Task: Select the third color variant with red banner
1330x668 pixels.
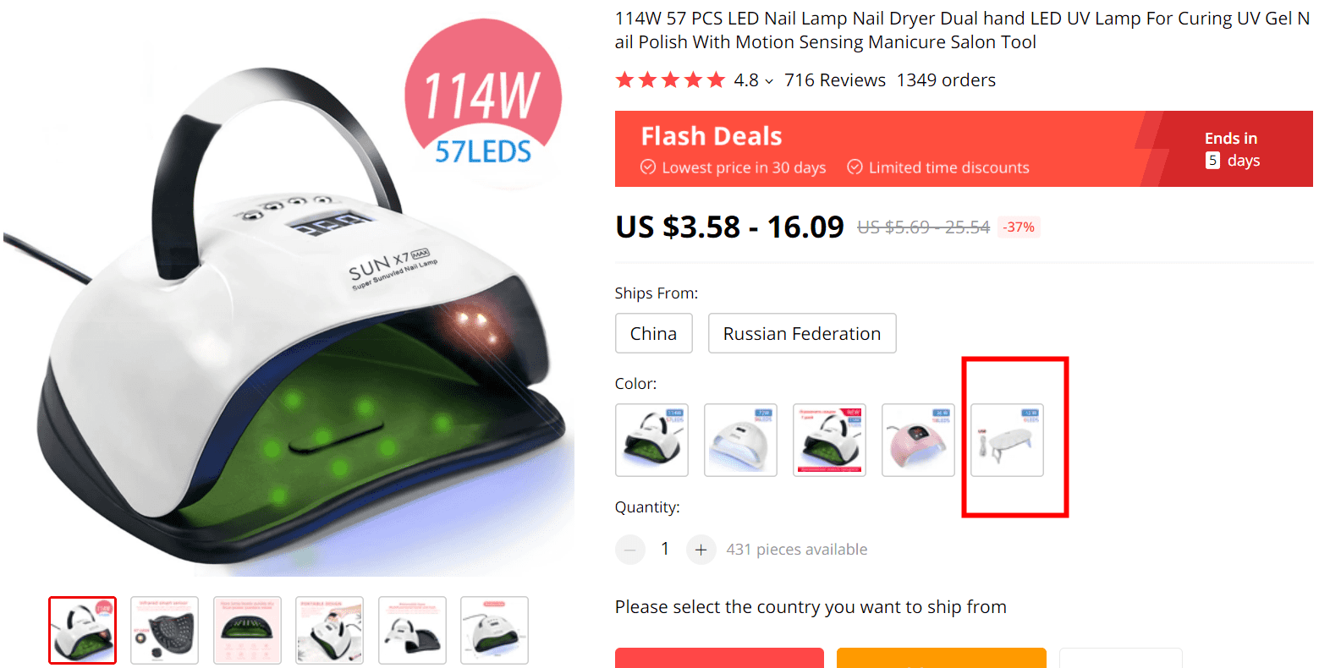Action: (x=829, y=440)
